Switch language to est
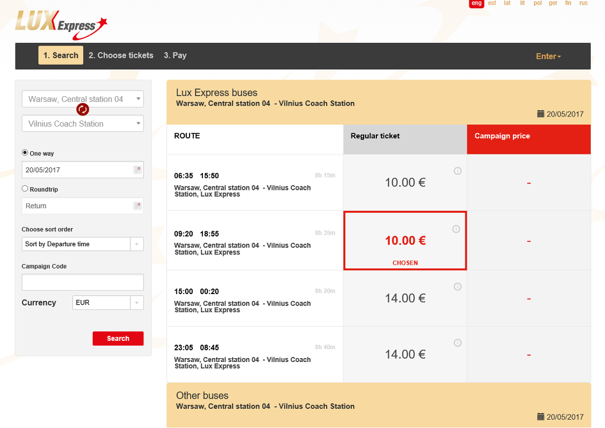 point(492,3)
